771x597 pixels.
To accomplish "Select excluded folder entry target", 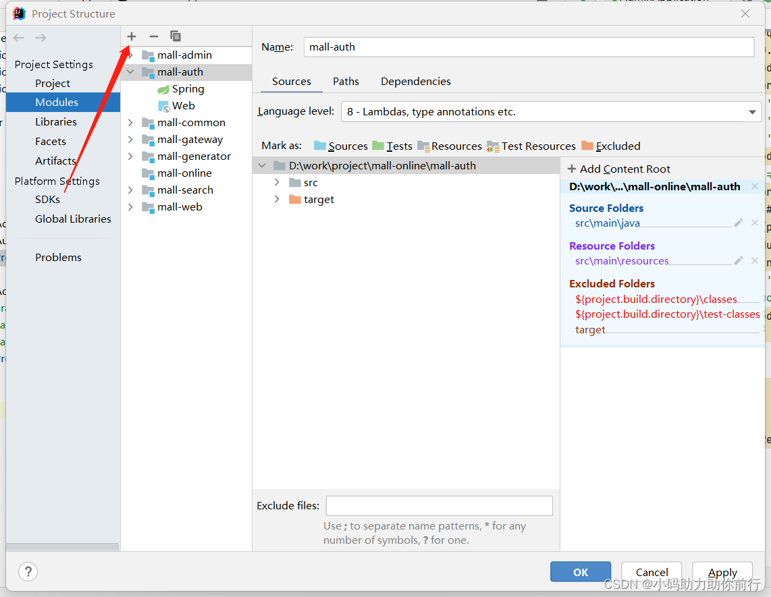I will pos(590,330).
